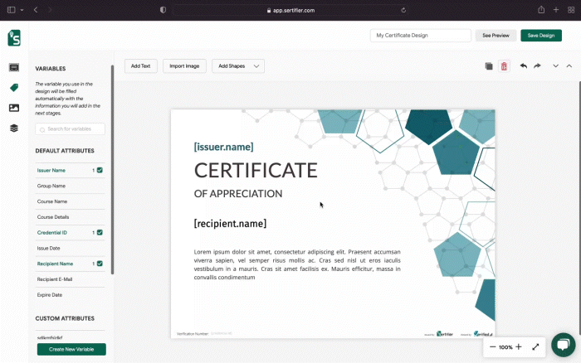Select the OF APPRECIATION text
Viewport: 581px width, 363px height.
(x=238, y=194)
